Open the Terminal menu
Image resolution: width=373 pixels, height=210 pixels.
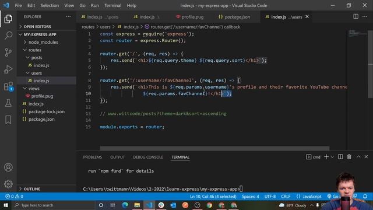tap(112, 5)
